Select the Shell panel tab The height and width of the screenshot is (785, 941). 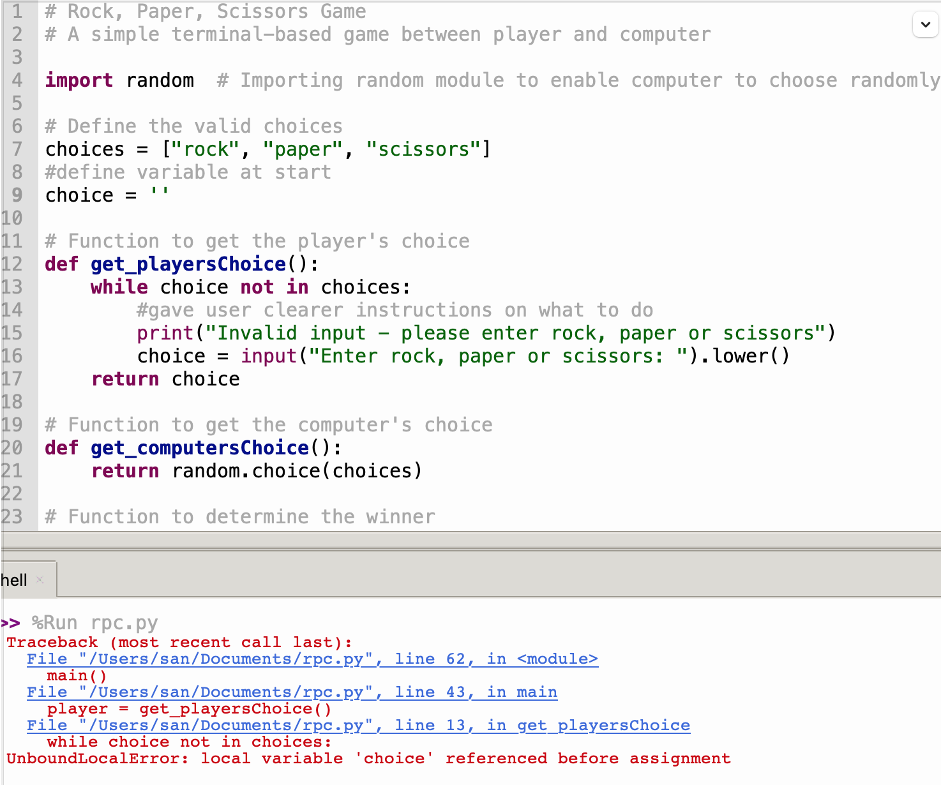click(x=15, y=580)
